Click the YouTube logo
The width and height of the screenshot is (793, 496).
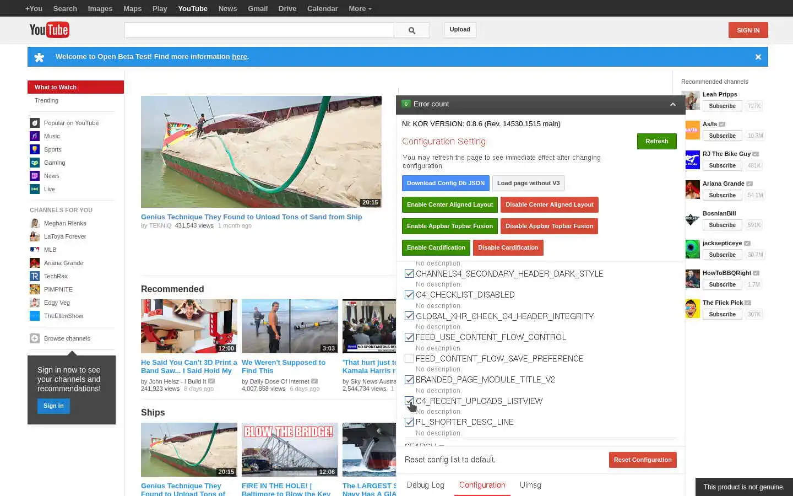point(49,30)
